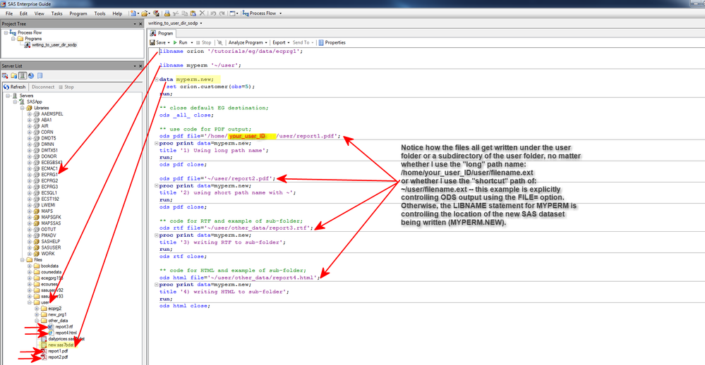Open the Edit menu
Image resolution: width=705 pixels, height=365 pixels.
pyautogui.click(x=23, y=13)
